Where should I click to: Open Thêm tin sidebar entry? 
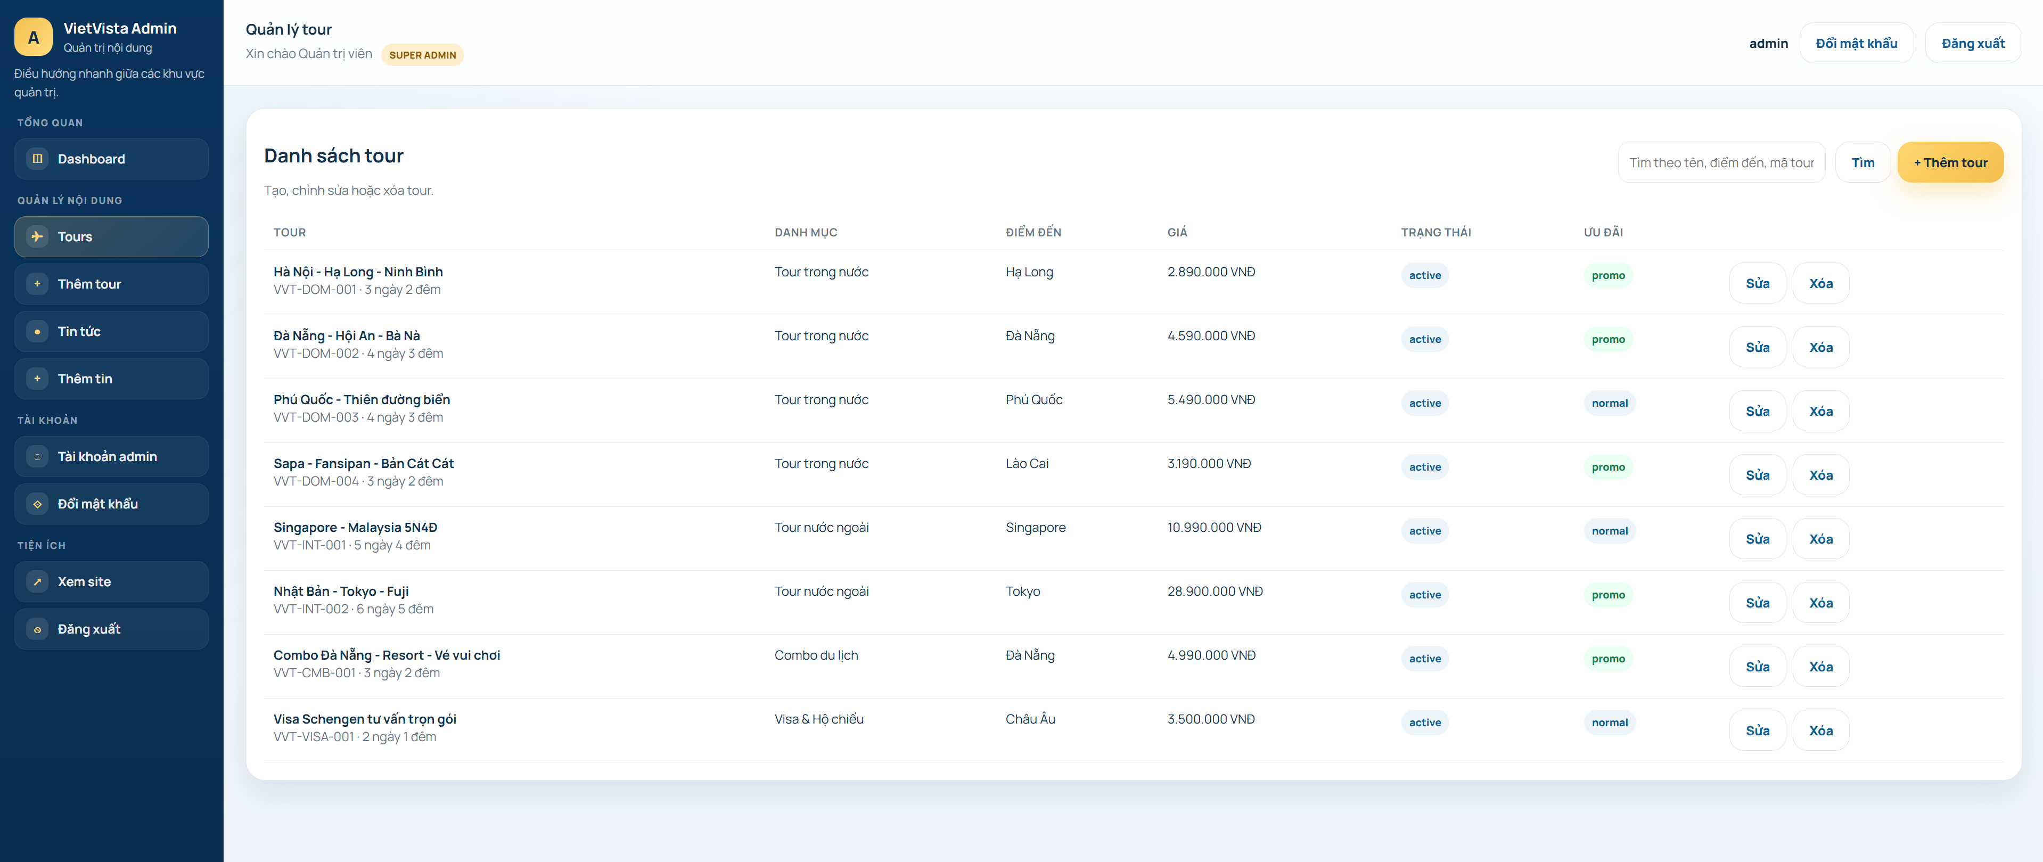[111, 379]
